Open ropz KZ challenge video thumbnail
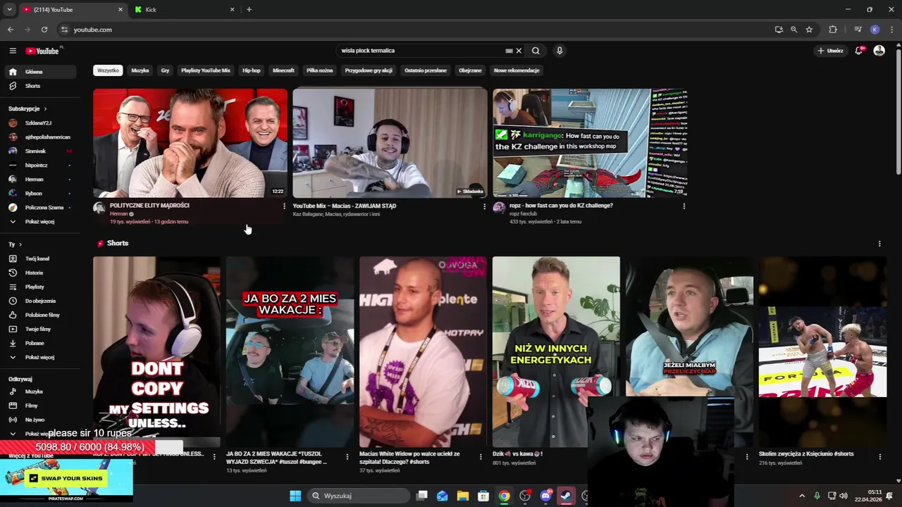 [590, 143]
